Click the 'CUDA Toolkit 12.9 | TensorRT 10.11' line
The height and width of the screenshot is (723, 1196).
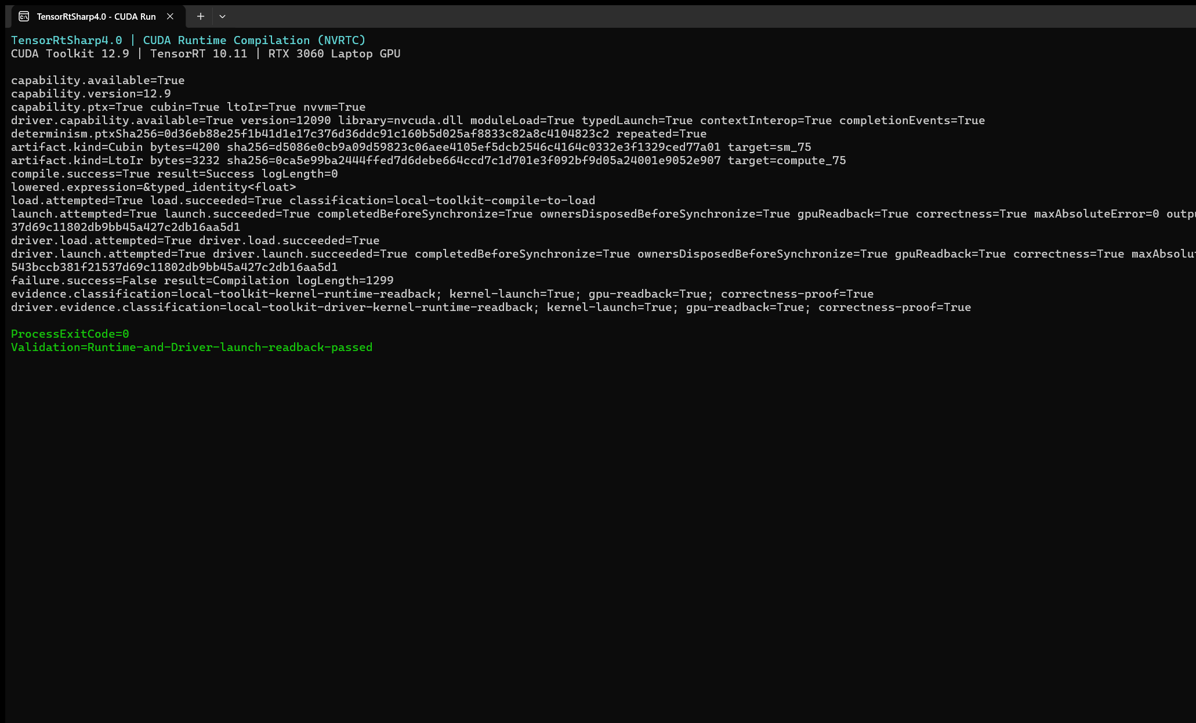point(206,53)
